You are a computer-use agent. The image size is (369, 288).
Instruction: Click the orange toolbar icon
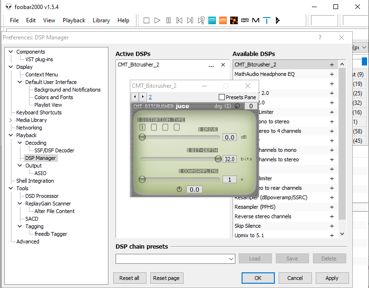[x=223, y=20]
